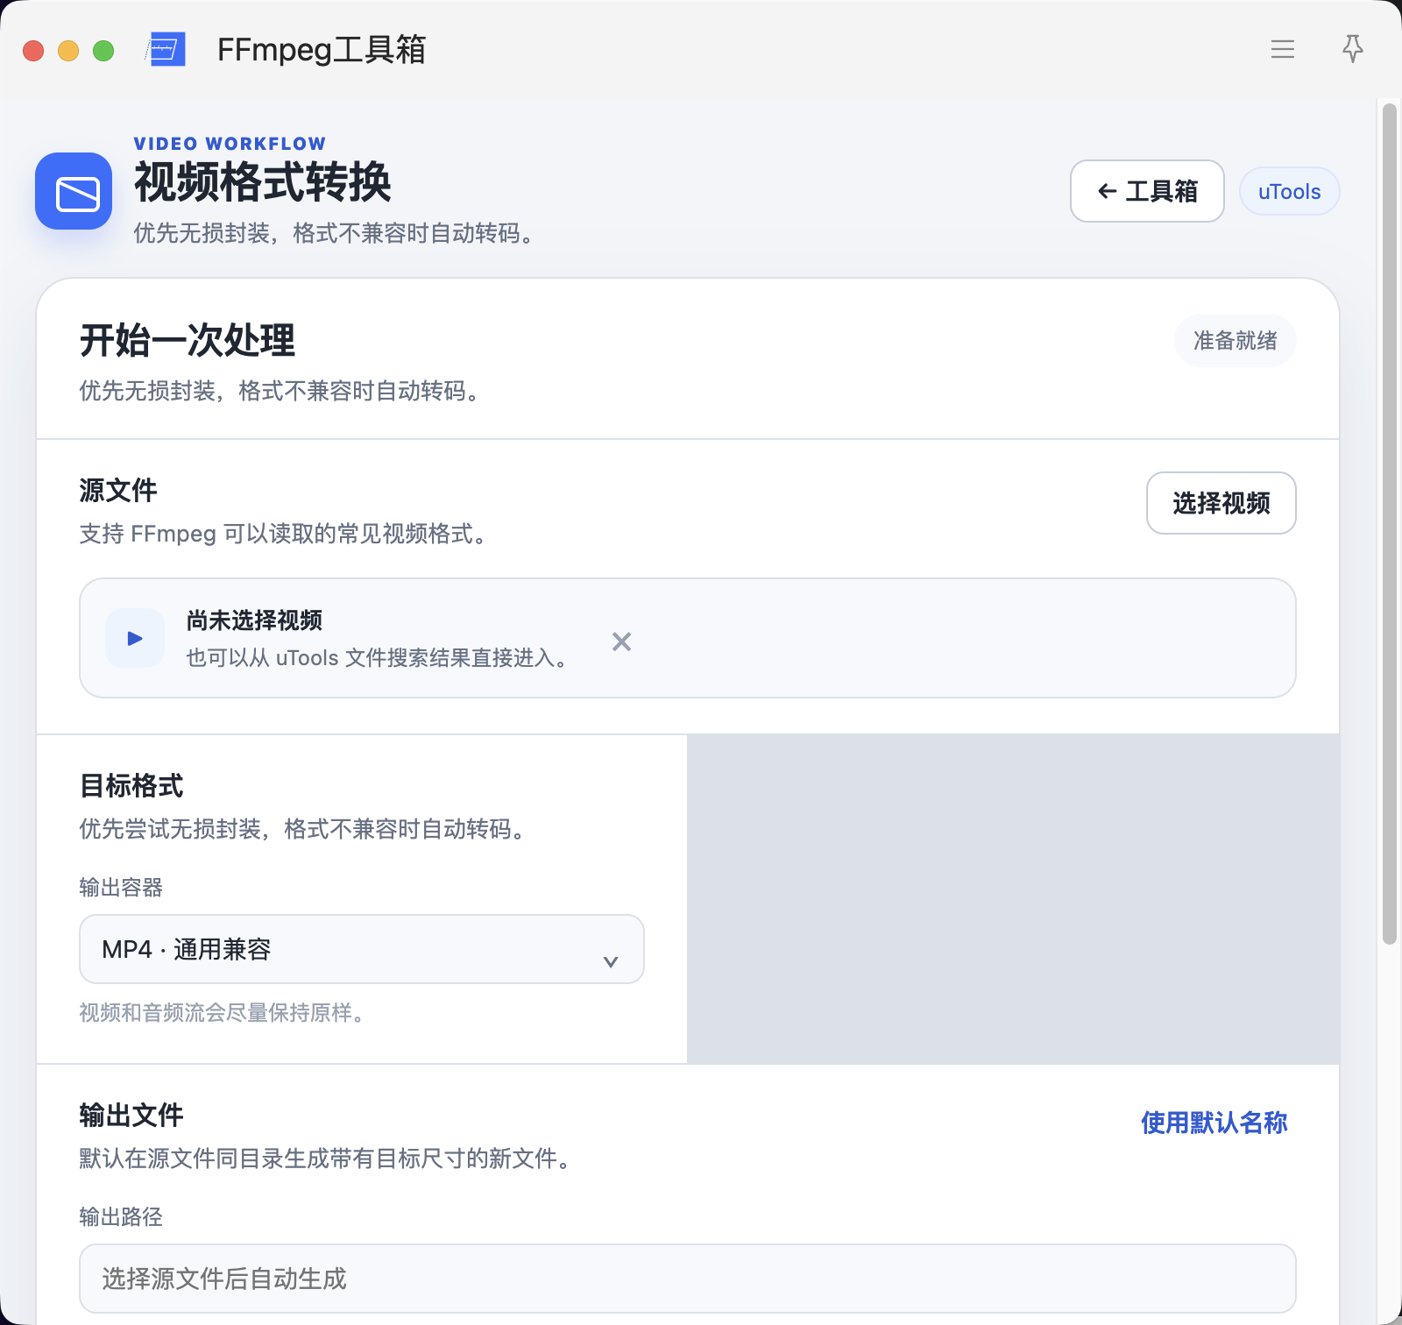
Task: Open the hamburger menu icon
Action: [x=1283, y=49]
